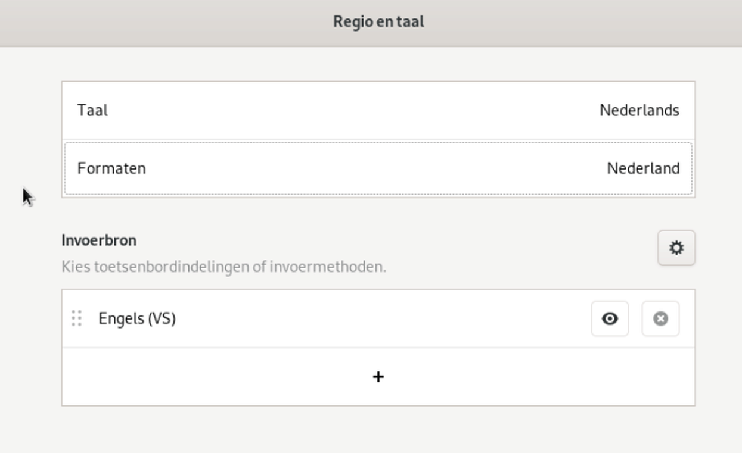Open the Taal language setting row
The width and height of the screenshot is (742, 453).
click(378, 111)
